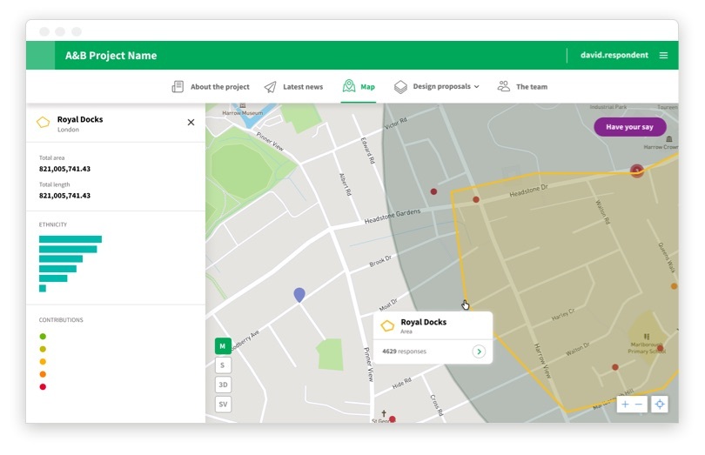The height and width of the screenshot is (455, 705).
Task: Click the people icon beside The team
Action: tap(504, 86)
